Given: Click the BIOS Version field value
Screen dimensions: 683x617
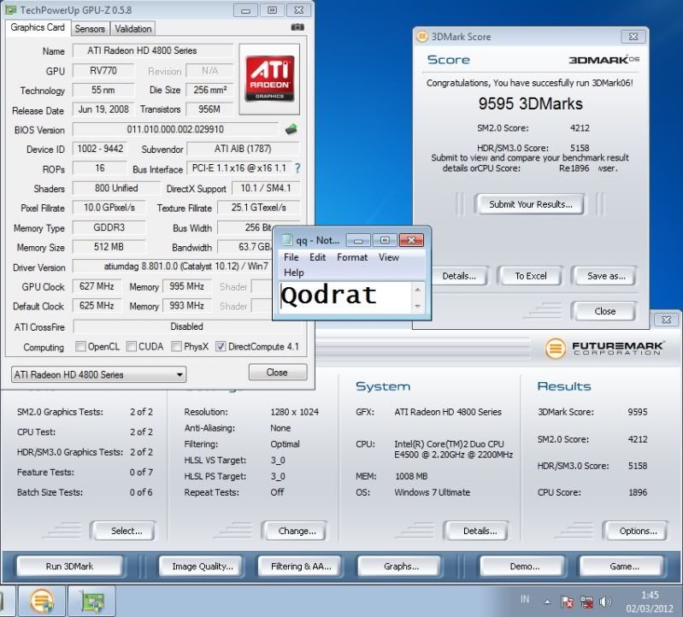Looking at the screenshot, I should click(x=175, y=129).
